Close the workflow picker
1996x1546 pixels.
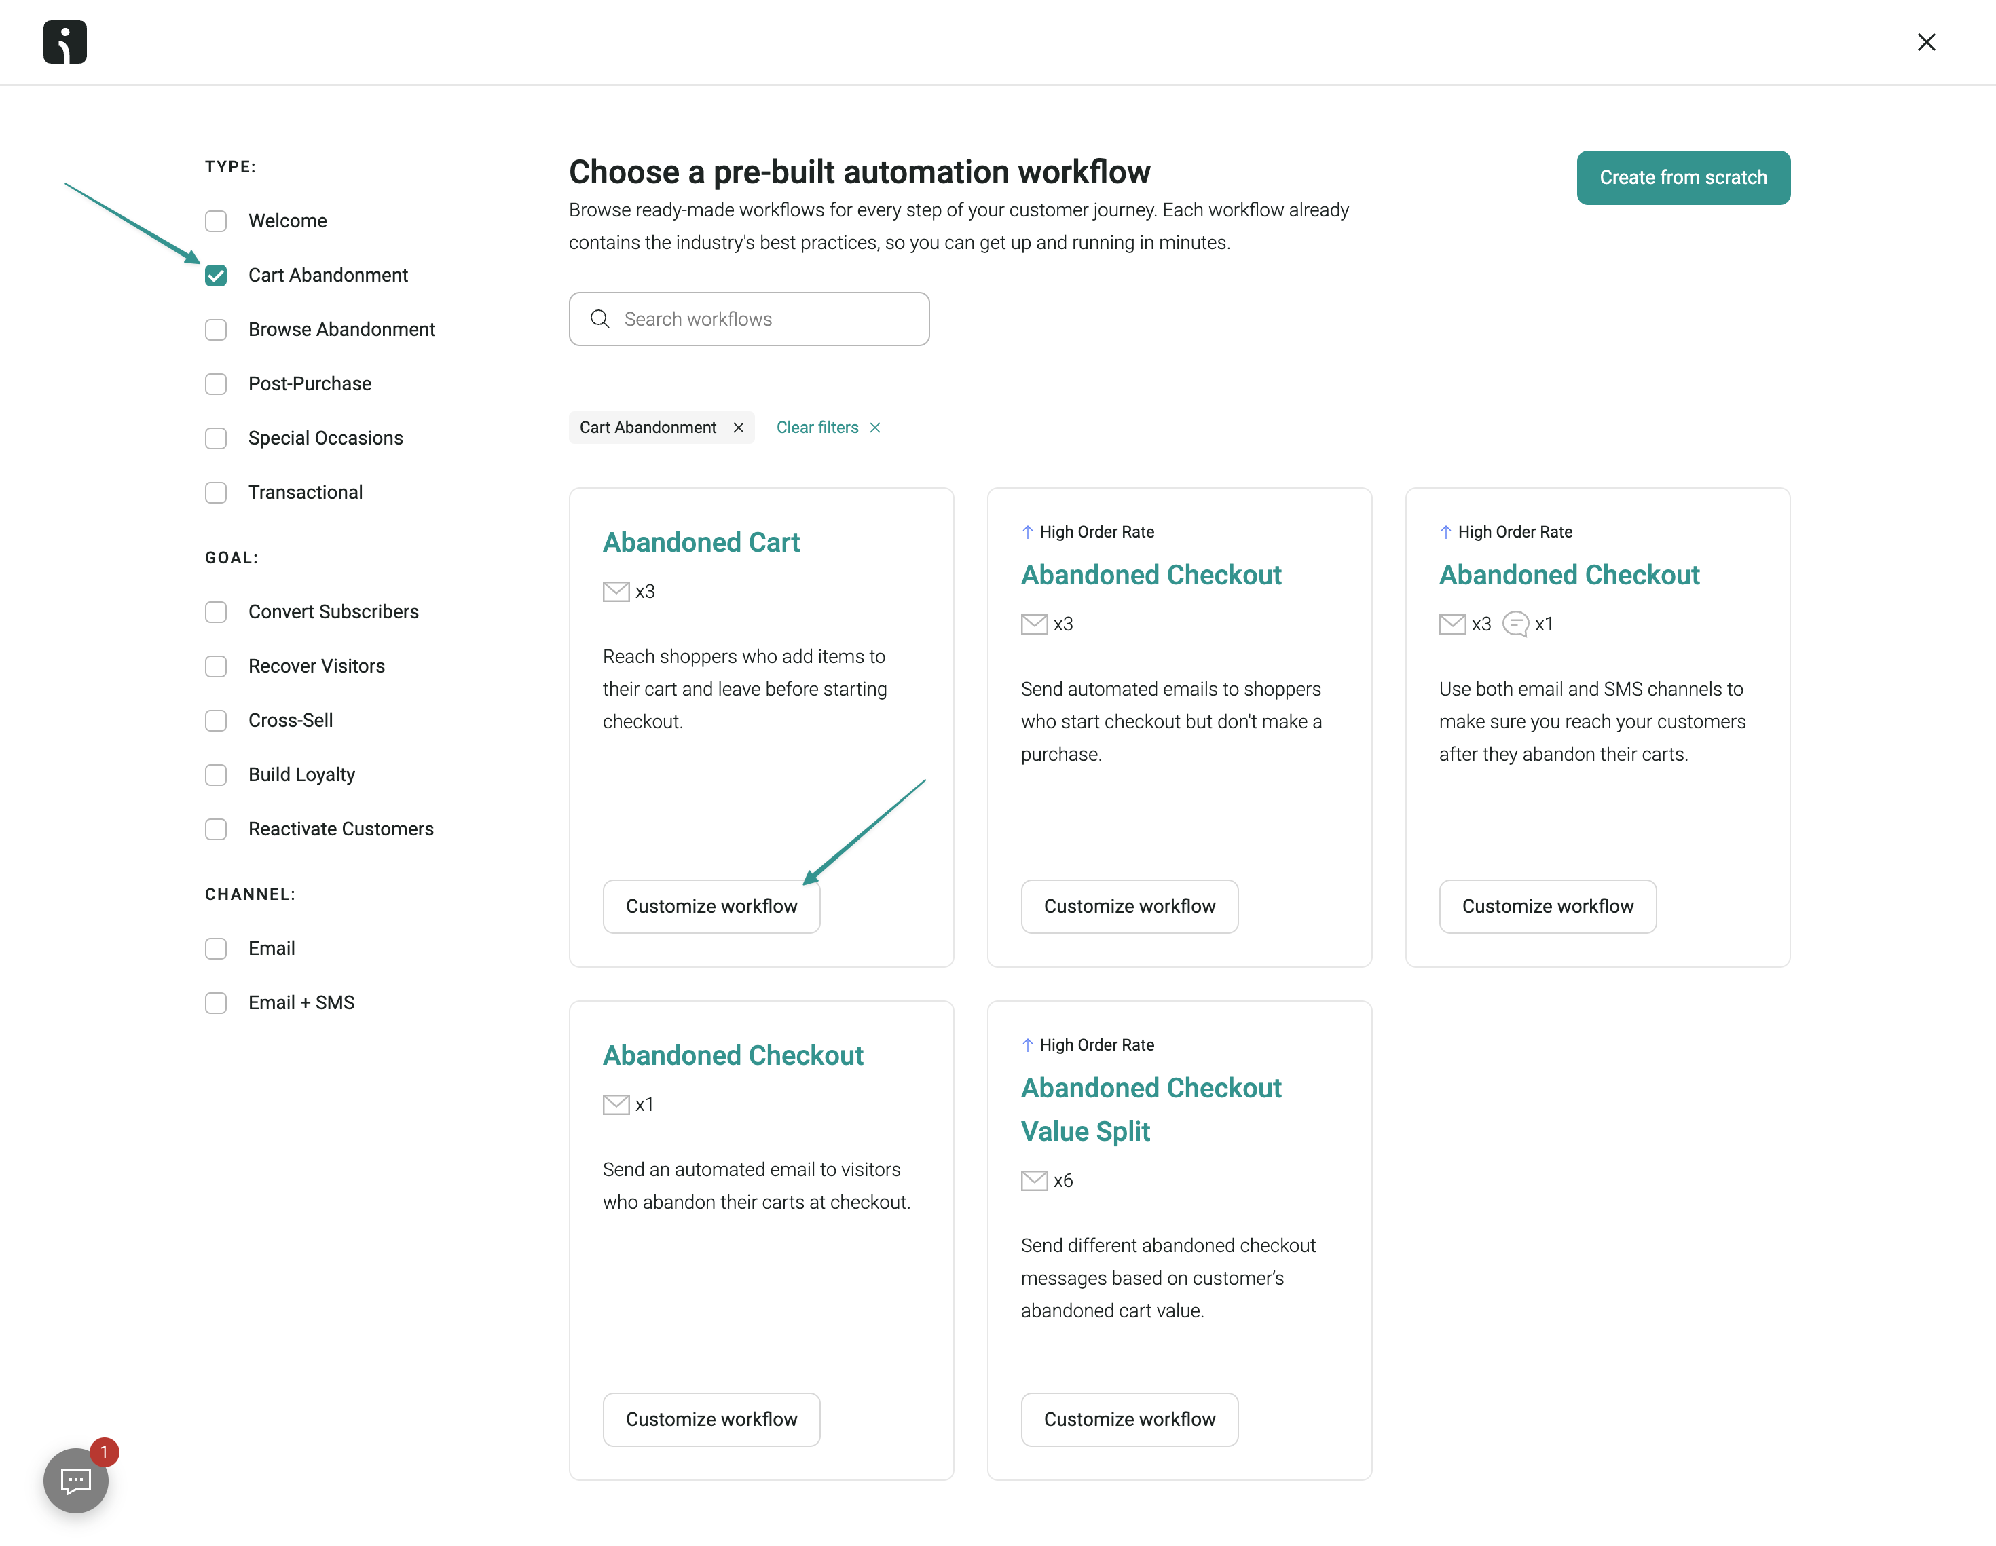[1927, 42]
